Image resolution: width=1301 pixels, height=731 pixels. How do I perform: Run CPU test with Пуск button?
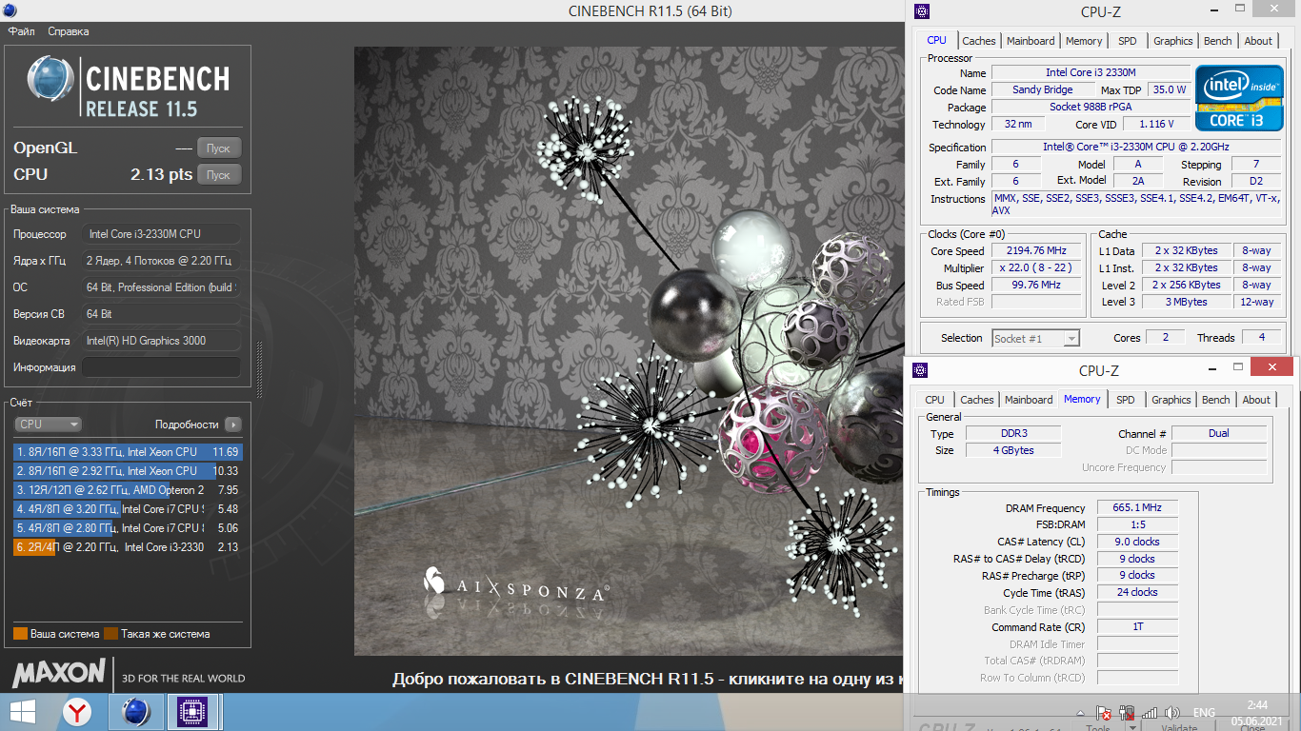coord(218,175)
